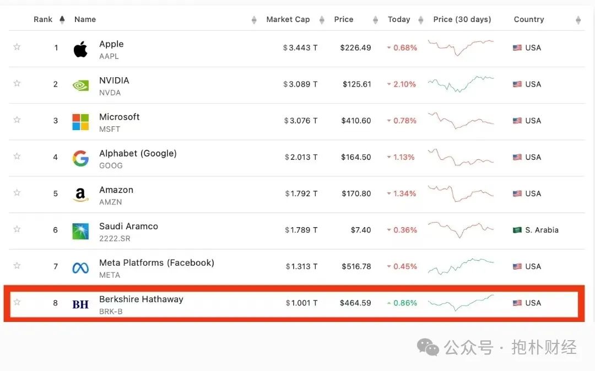Open NVIDIA's 30-day price chart
Image resolution: width=595 pixels, height=371 pixels.
pos(461,84)
